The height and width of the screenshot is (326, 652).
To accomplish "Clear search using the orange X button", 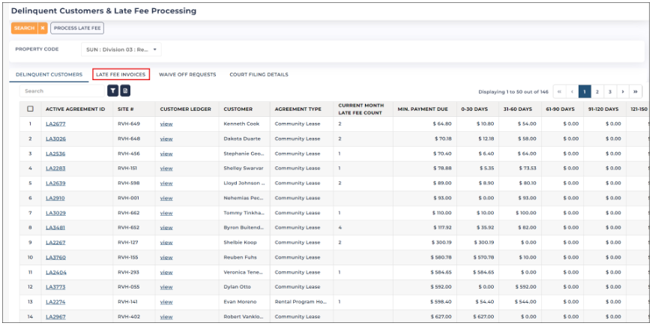I will coord(43,28).
